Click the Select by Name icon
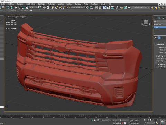The width and height of the screenshot is (166, 125). click(x=3, y=8)
